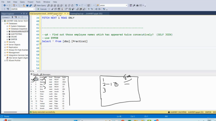Click the New Query toolbar button
The image size is (216, 121).
coord(40,5)
